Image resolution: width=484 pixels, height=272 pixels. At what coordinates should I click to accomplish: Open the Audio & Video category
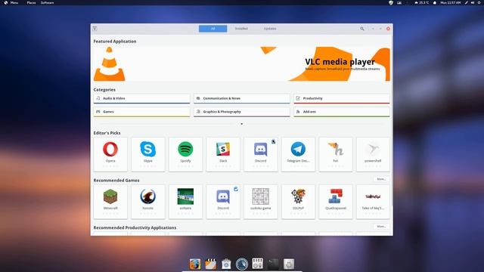pos(141,98)
